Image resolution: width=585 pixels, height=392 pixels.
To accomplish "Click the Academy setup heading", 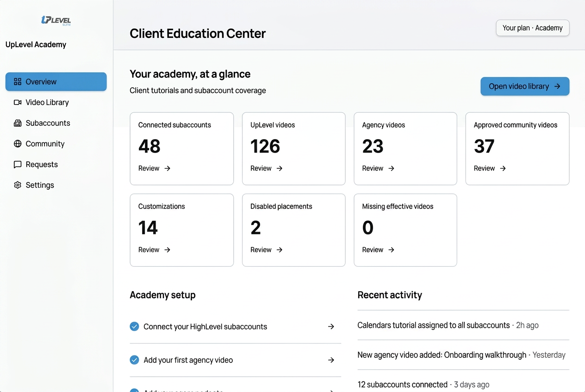I will (x=162, y=295).
